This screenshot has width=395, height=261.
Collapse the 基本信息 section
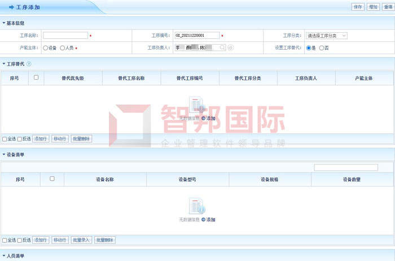4,23
